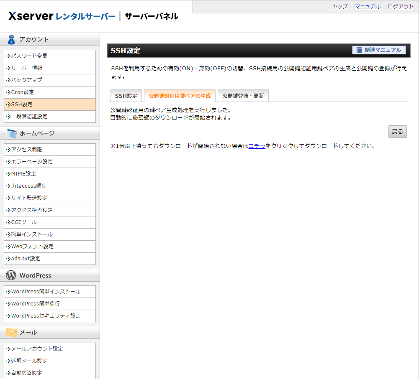Open 二段階認証設定 from the sidebar
Image resolution: width=419 pixels, height=379 pixels.
(x=33, y=116)
